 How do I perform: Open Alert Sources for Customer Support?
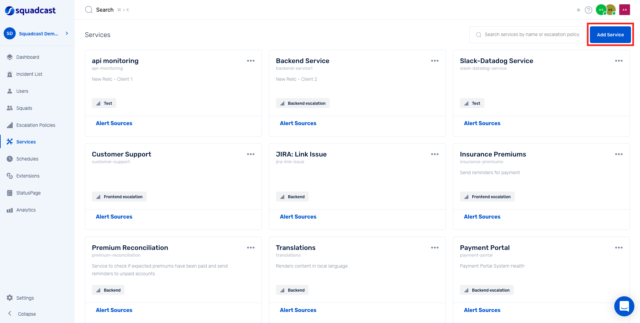coord(114,217)
